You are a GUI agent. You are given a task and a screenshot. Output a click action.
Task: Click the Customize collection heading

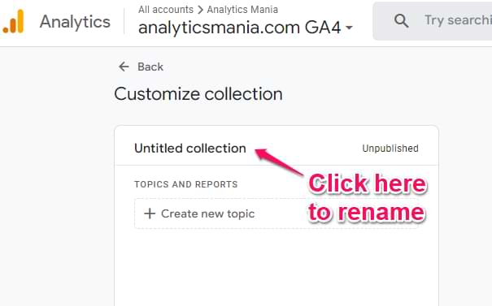pyautogui.click(x=198, y=93)
